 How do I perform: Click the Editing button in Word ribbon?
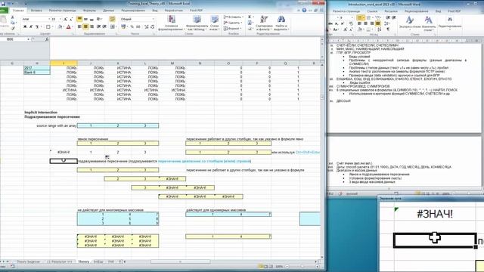click(450, 23)
